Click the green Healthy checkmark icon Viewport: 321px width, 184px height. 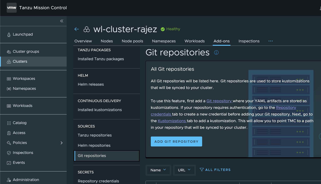[x=163, y=29]
